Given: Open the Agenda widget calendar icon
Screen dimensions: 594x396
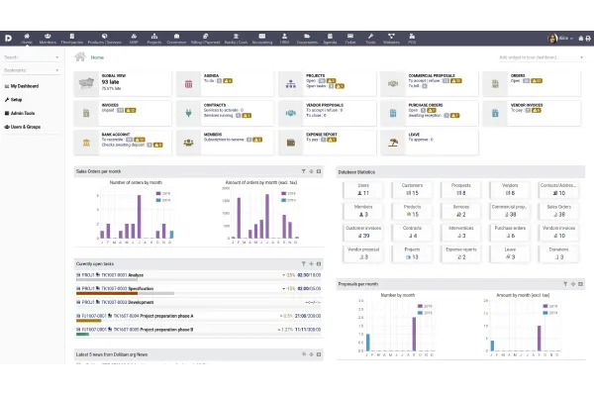Looking at the screenshot, I should click(x=188, y=84).
